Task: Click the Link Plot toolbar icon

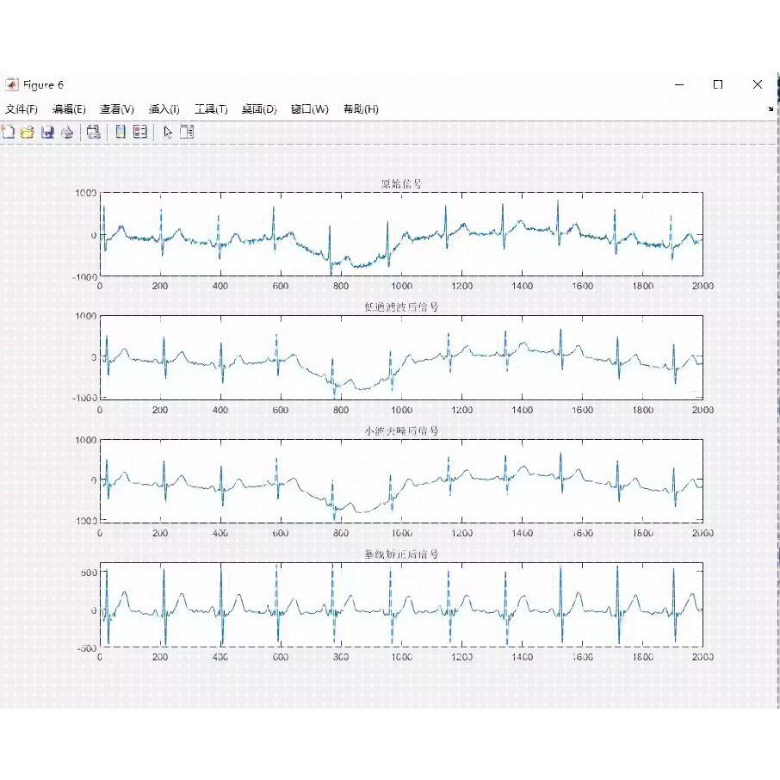Action: [x=94, y=133]
